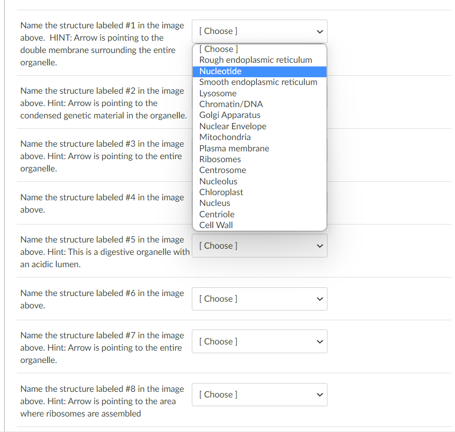Select Chloroplast option
Screen dimensions: 455x432
260,192
